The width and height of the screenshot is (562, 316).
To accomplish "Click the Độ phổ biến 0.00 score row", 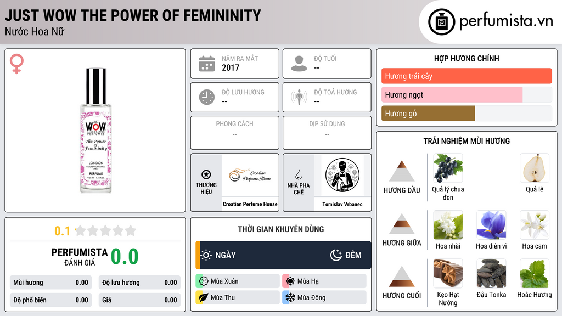I will pos(50,300).
